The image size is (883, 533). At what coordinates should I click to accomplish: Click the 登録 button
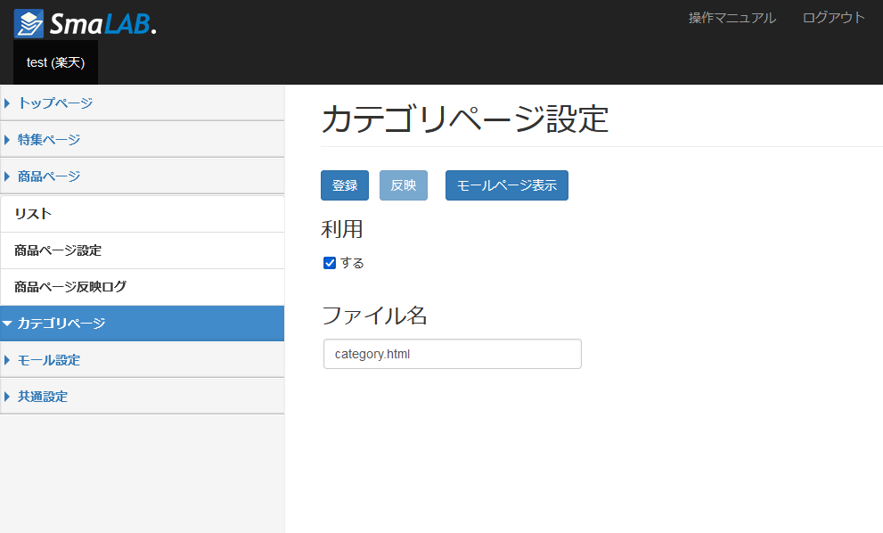click(345, 185)
